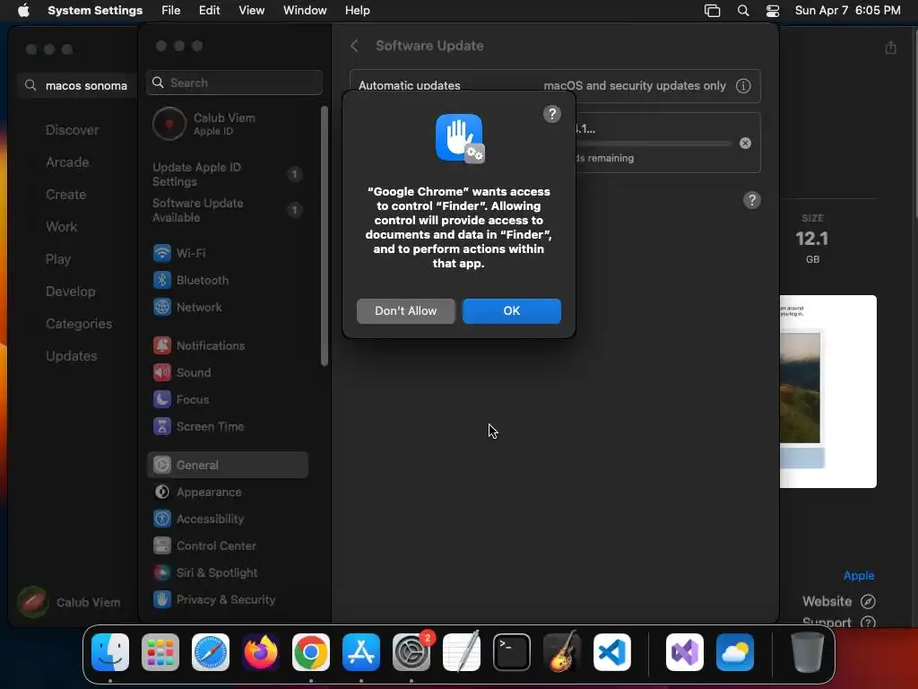Go back with the Software Update chevron
918x689 pixels.
(x=354, y=46)
